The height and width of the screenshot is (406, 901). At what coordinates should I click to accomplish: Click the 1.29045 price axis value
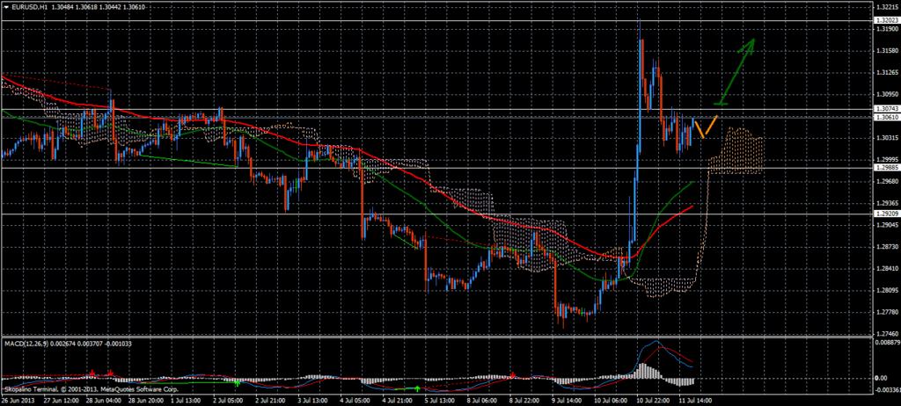click(x=887, y=225)
